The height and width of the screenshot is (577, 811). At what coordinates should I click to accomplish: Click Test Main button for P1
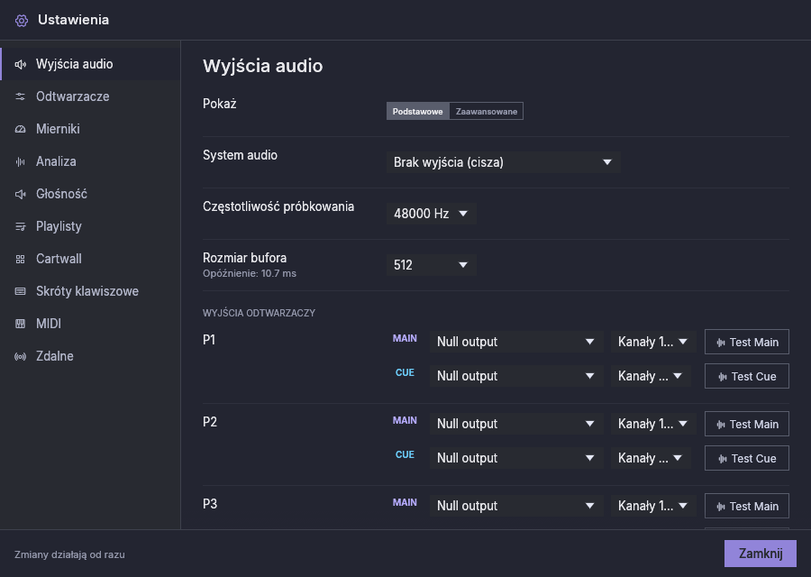747,342
